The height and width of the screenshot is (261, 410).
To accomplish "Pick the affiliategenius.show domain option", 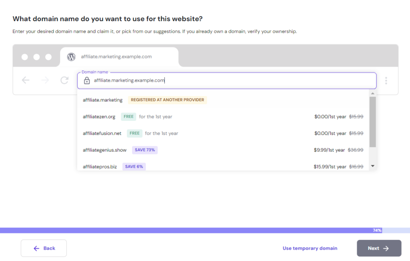I will 105,150.
